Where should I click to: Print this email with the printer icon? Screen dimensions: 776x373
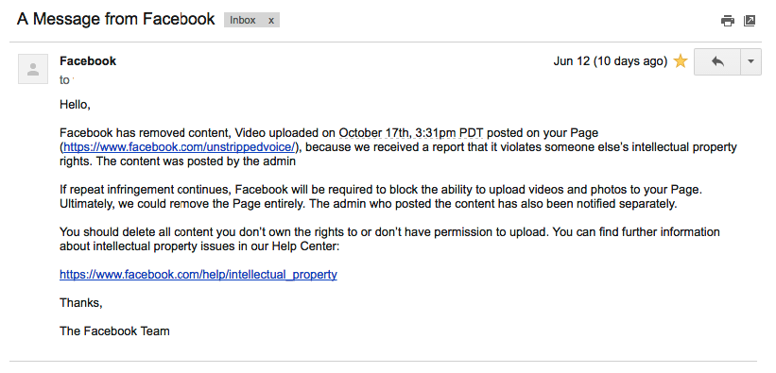tap(728, 21)
